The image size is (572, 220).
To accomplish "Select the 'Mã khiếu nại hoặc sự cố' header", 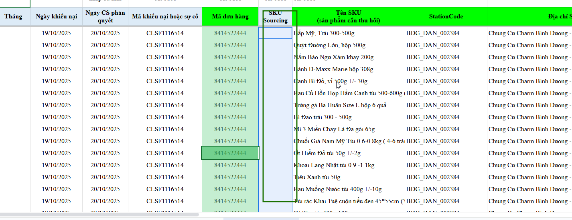I will coord(165,16).
